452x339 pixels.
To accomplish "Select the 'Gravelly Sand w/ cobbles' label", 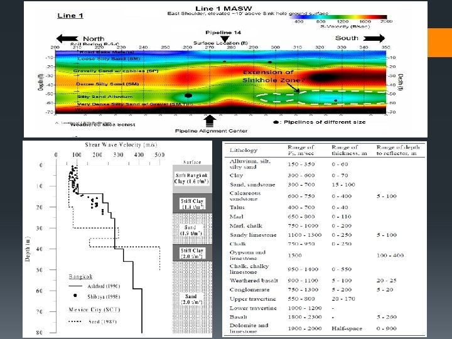I will [x=116, y=71].
